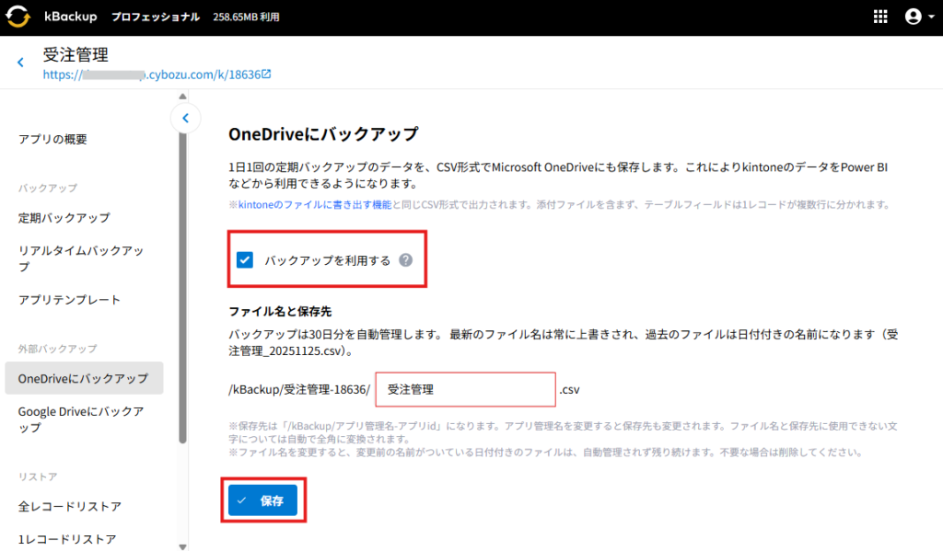Click the 保存 button

point(263,500)
